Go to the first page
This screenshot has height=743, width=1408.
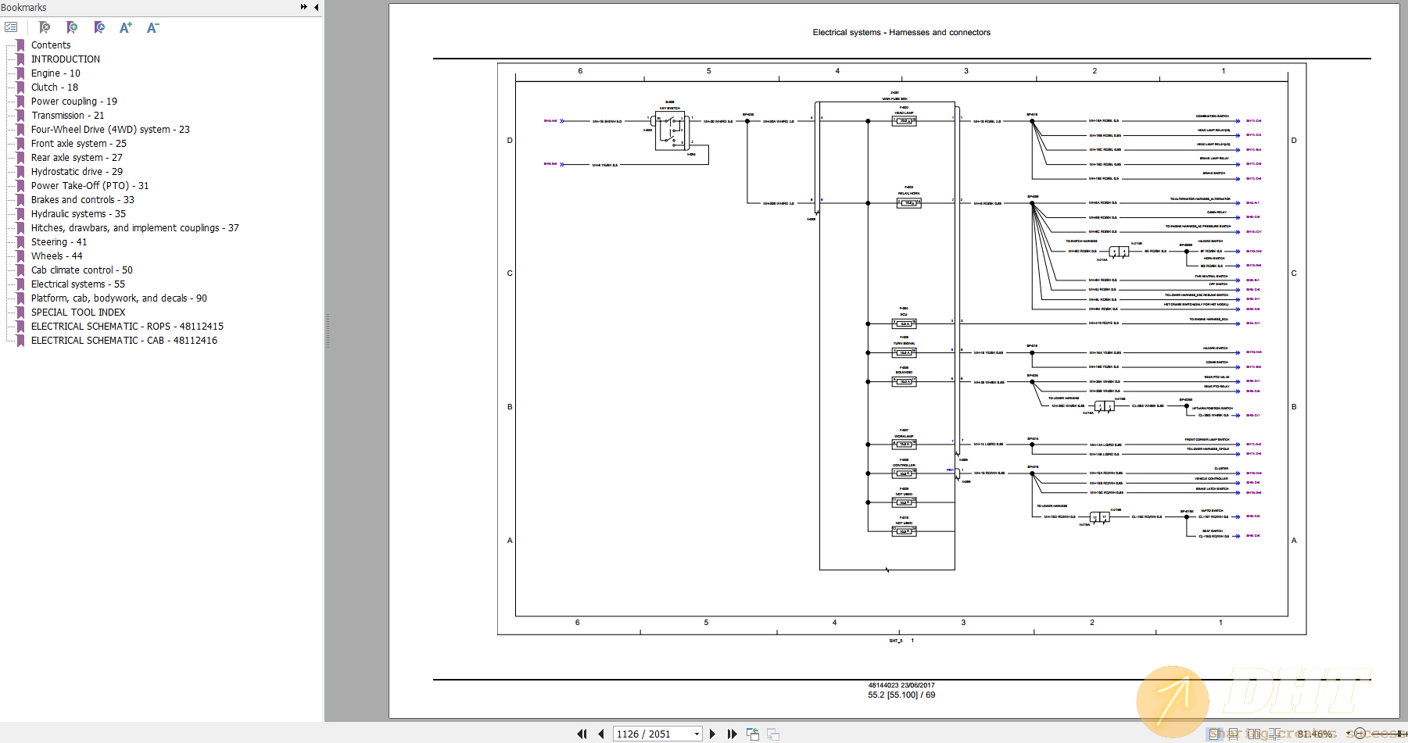pyautogui.click(x=582, y=734)
